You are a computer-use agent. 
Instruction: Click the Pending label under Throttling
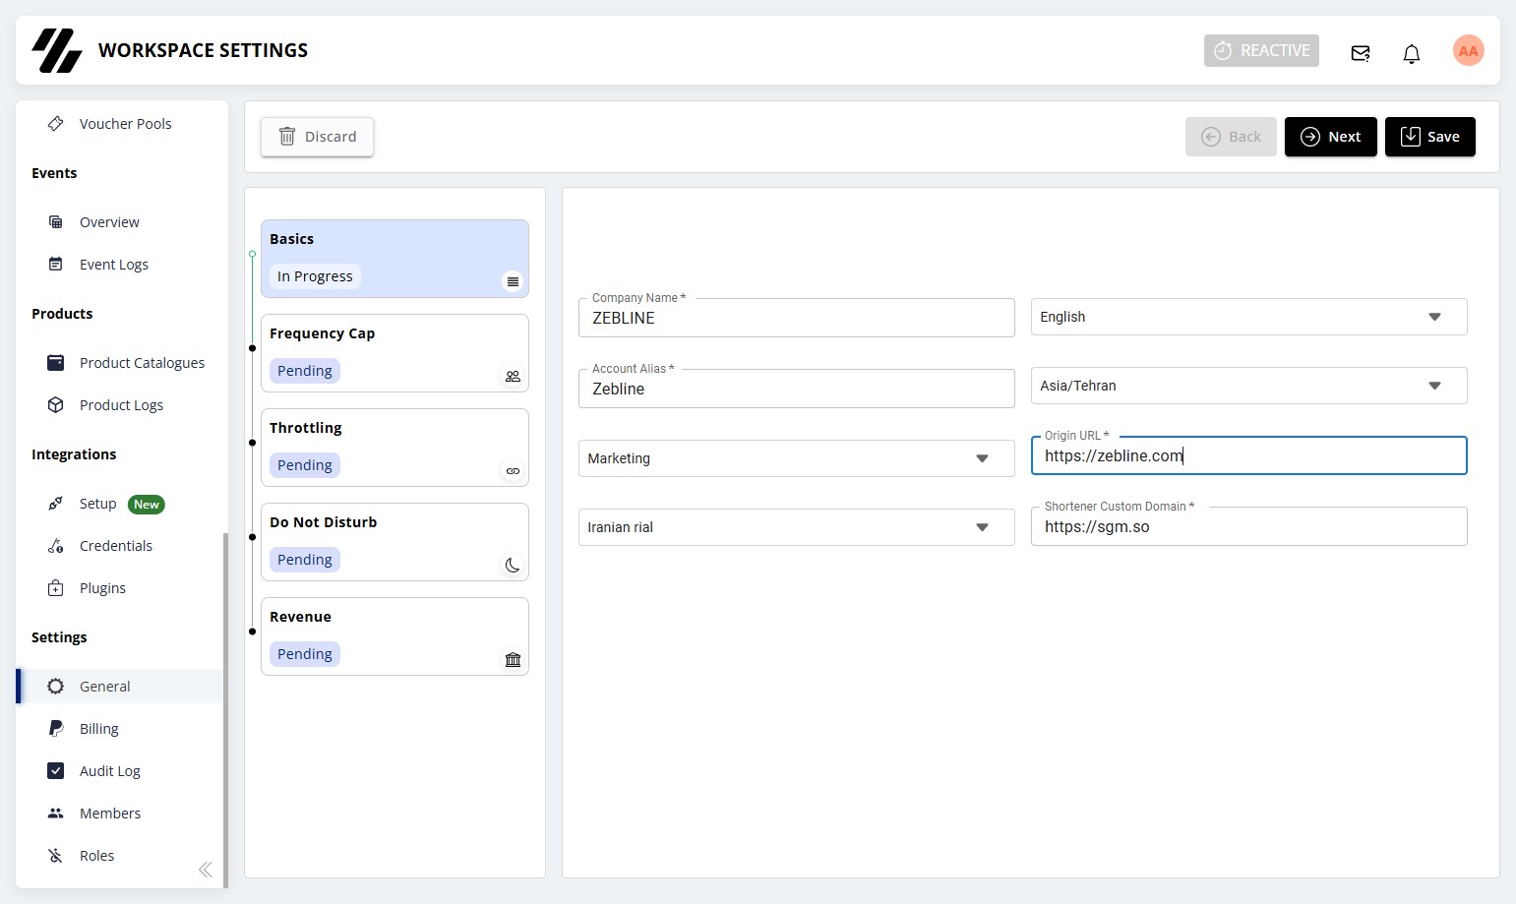pos(305,465)
